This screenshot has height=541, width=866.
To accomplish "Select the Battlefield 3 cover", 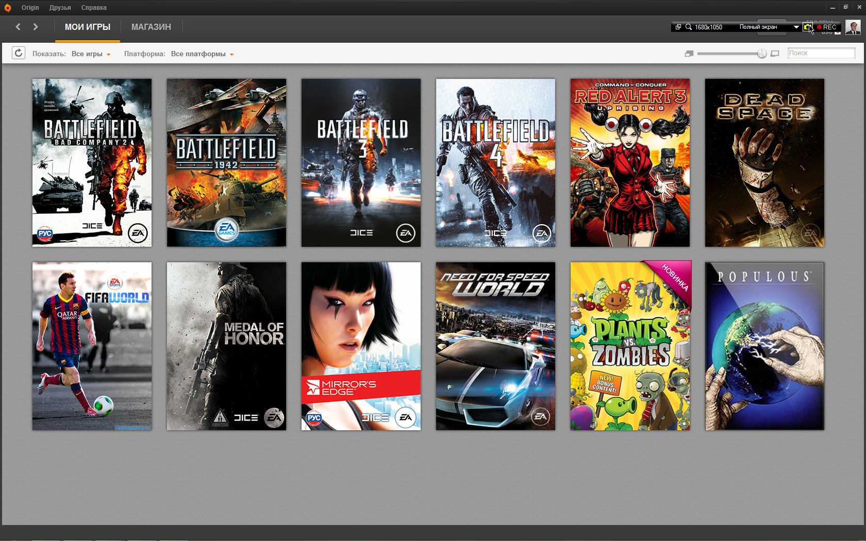I will pyautogui.click(x=361, y=163).
